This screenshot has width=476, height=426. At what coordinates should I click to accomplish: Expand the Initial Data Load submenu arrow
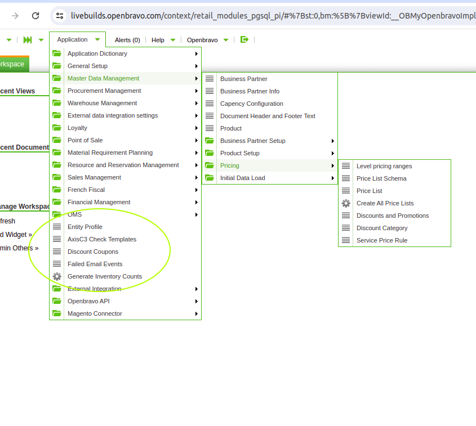333,178
